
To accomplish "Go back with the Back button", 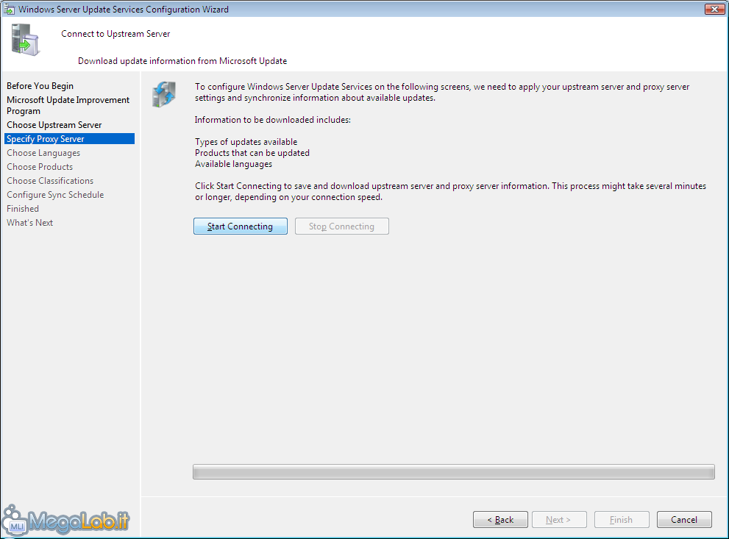I will click(500, 519).
